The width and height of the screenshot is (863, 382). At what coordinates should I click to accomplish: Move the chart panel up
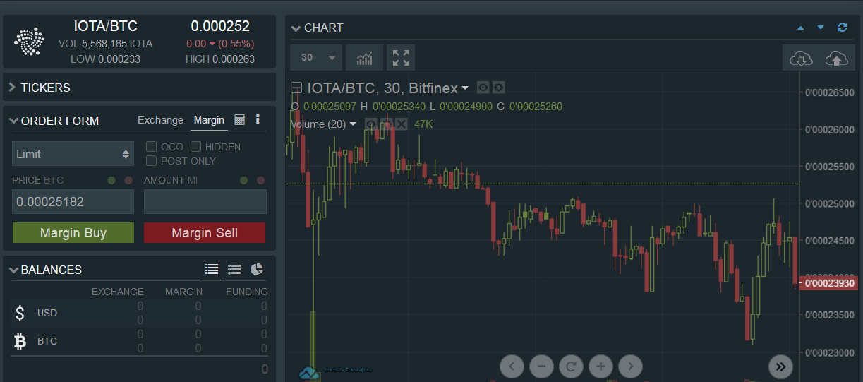[x=800, y=28]
